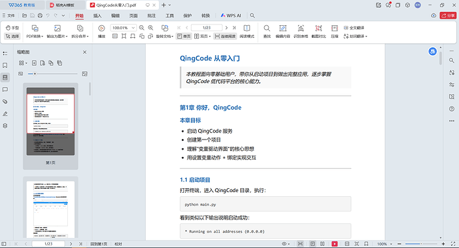Viewport: 459px width, 248px height.
Task: Click the zoom out magnifier icon
Action: [142, 28]
